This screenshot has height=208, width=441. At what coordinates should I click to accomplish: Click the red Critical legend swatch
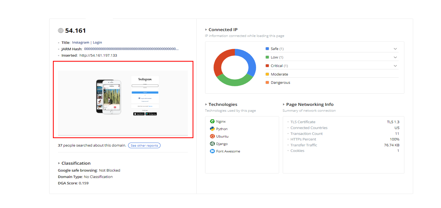point(267,66)
